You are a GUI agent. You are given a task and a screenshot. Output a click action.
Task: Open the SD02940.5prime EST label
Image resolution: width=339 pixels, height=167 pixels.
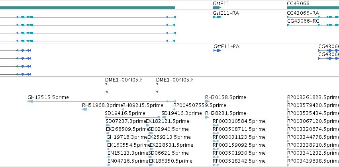[169, 129]
